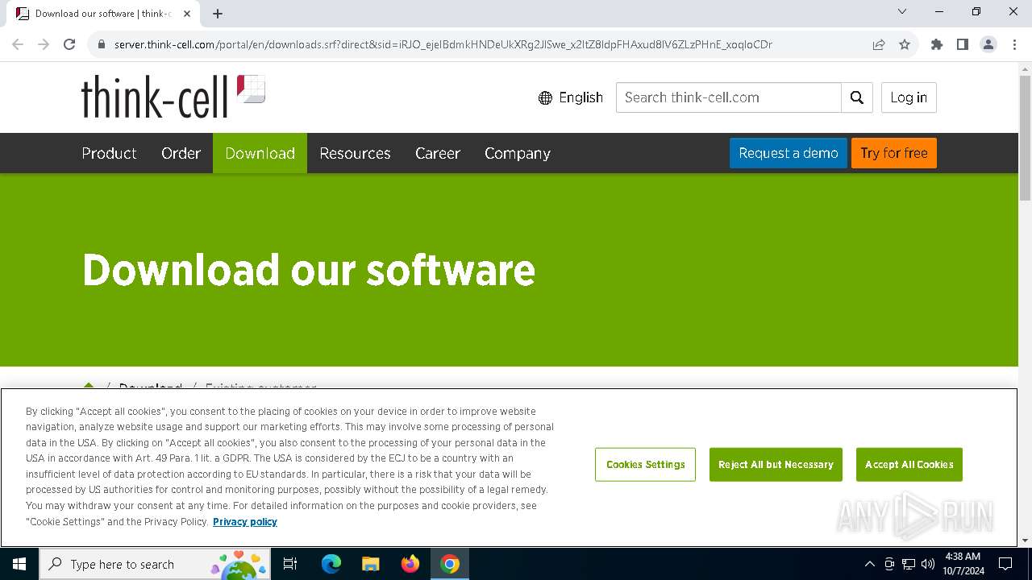Click the think-cell logo
Screen dimensions: 1032x580
click(173, 97)
